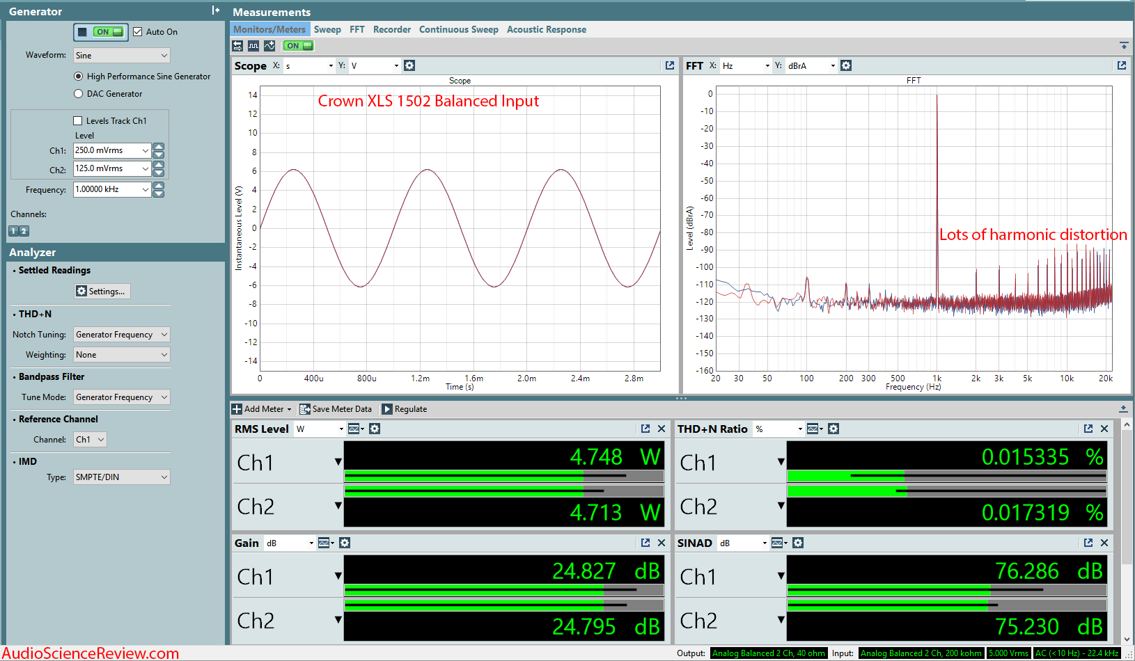Open FFT Y axis dBrA dropdown
Viewport: 1135px width, 661px height.
[811, 66]
